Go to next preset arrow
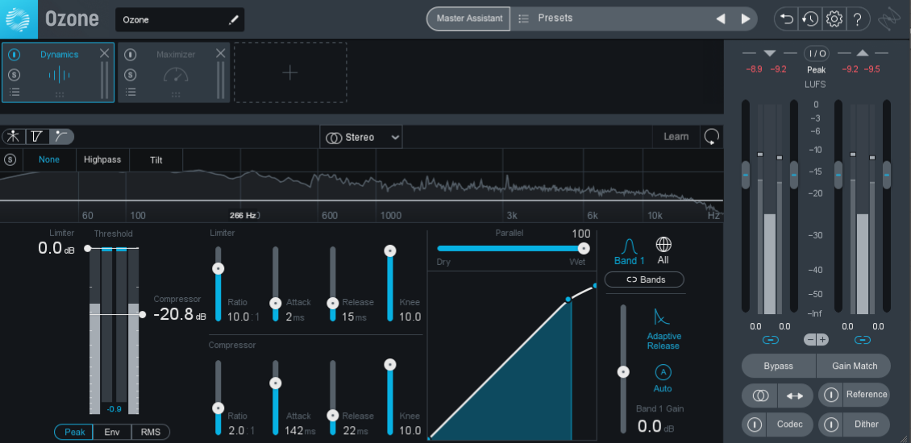 (746, 19)
